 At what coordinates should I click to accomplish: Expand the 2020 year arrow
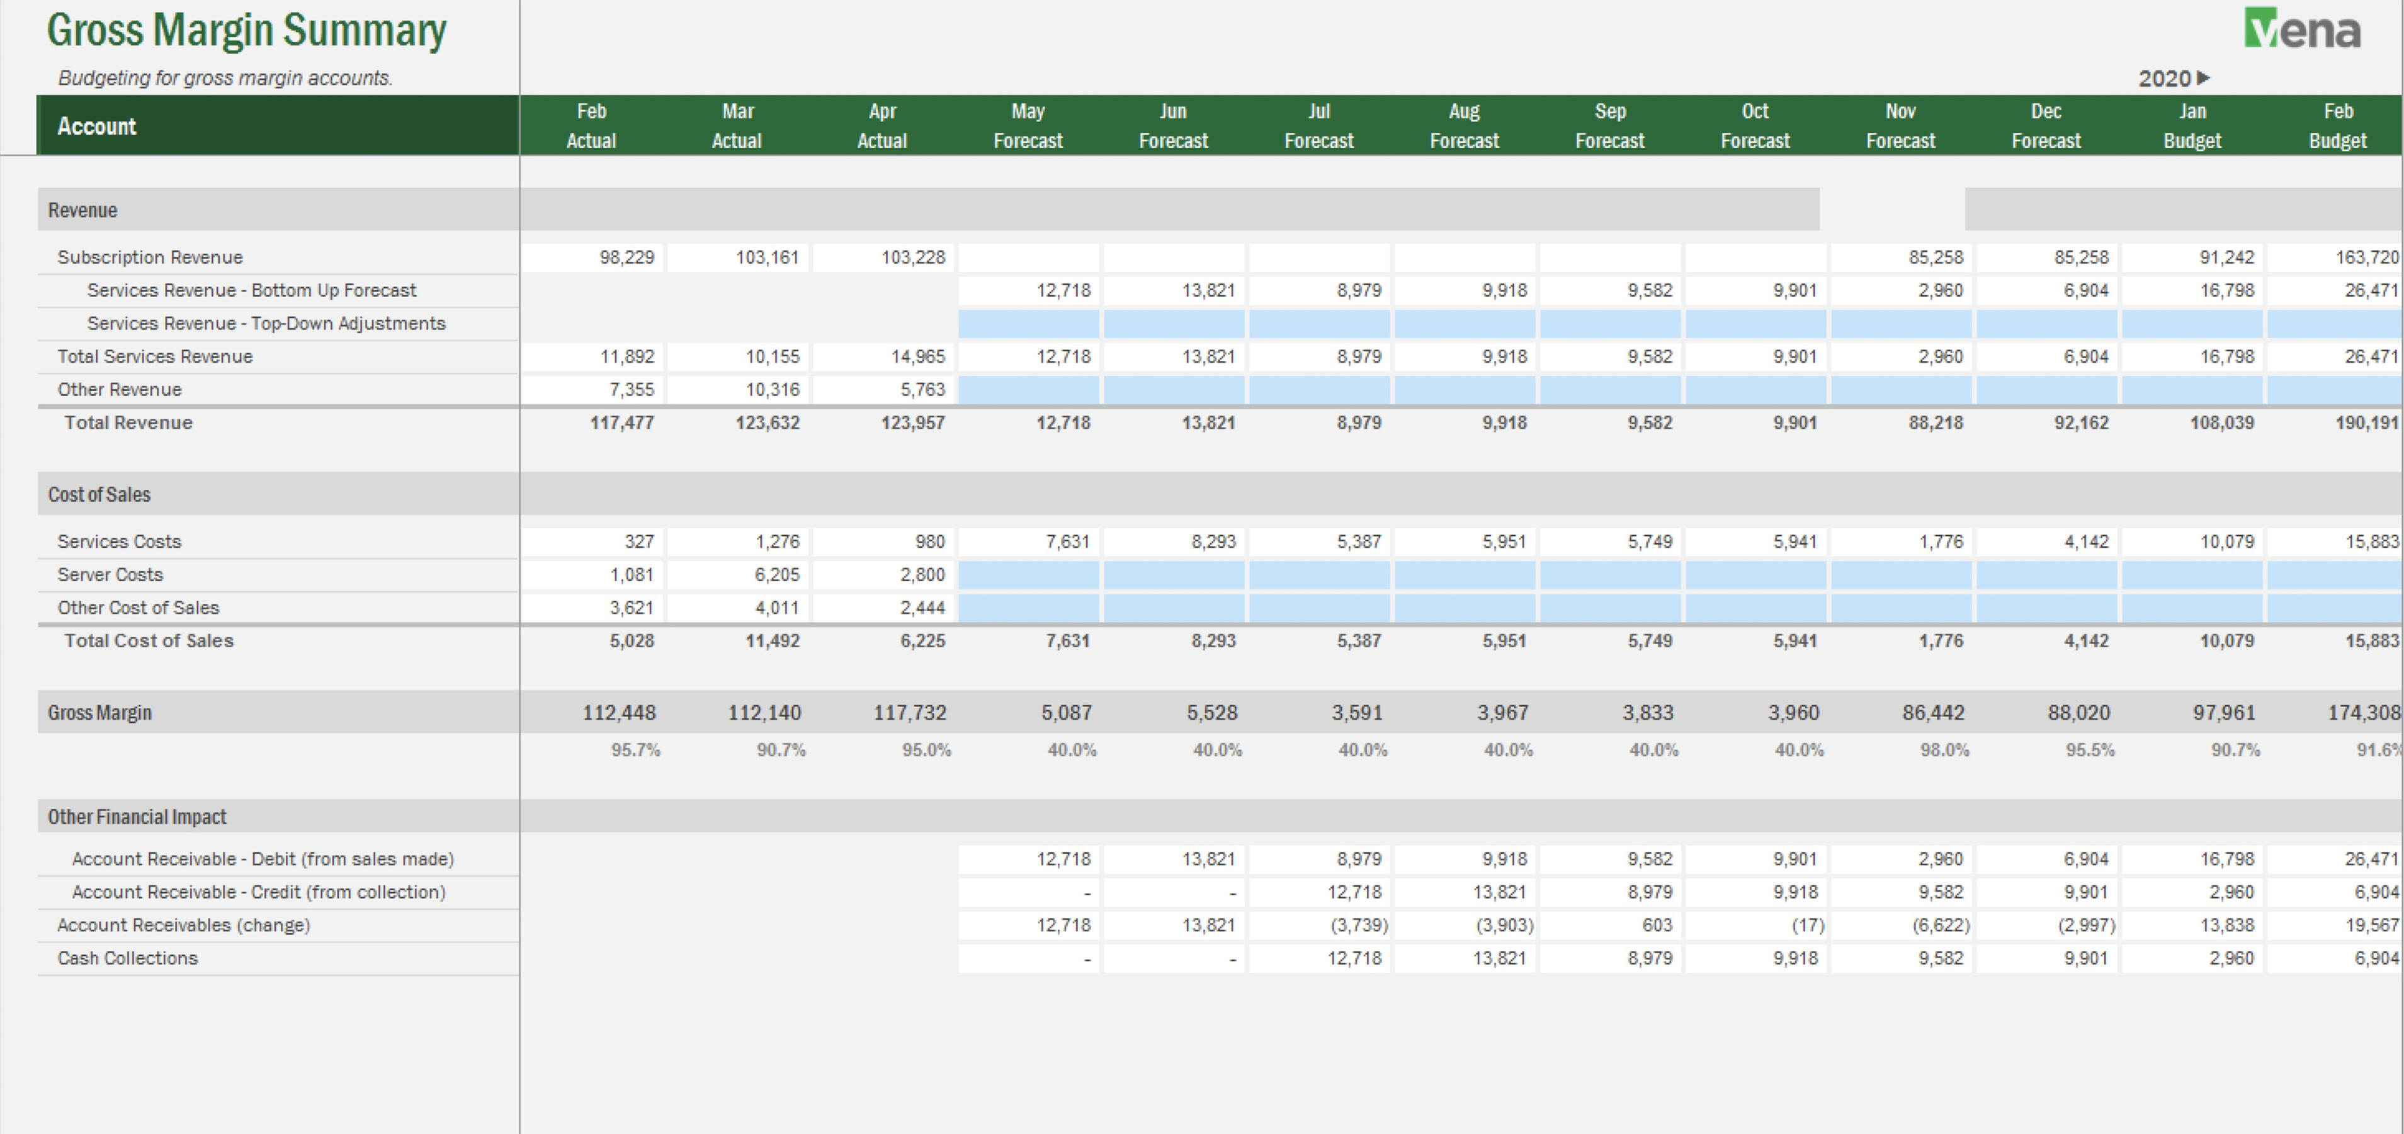coord(2203,77)
